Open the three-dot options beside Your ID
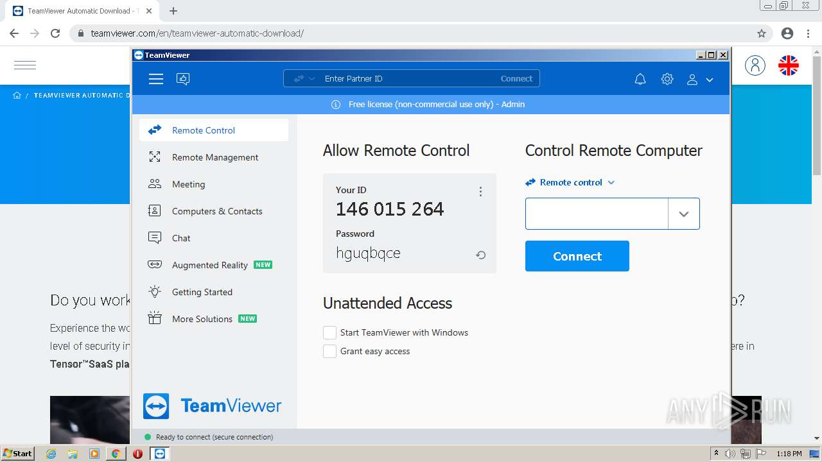Viewport: 822px width, 462px height. pyautogui.click(x=480, y=191)
